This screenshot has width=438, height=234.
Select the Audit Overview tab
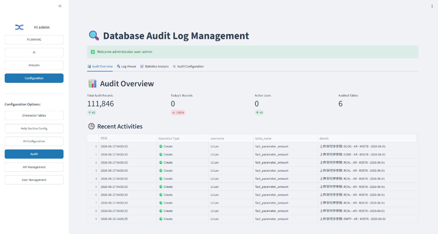click(100, 66)
